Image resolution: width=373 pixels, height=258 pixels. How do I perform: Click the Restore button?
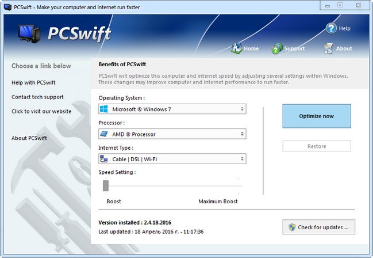coord(317,146)
